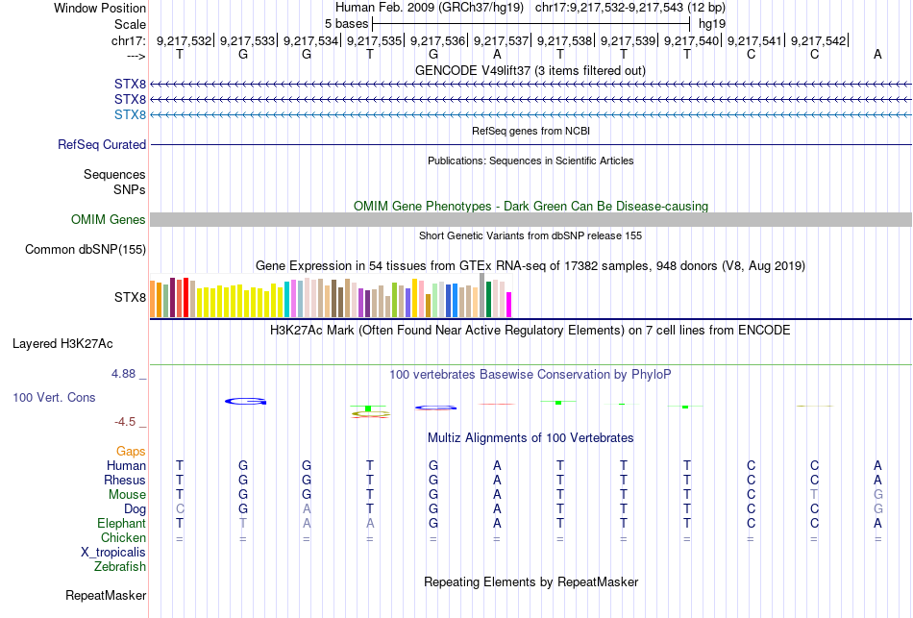The height and width of the screenshot is (618, 913).
Task: Click the blue G PhyloP logo under 9,217,533
Action: [x=246, y=402]
